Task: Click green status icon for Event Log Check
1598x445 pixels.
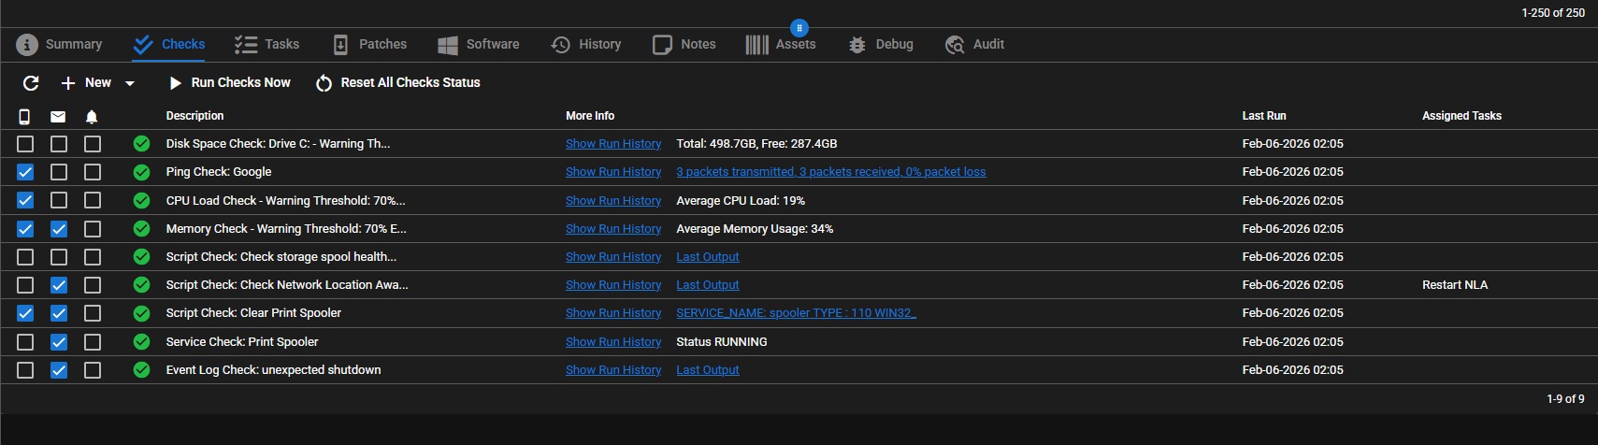Action: 141,369
